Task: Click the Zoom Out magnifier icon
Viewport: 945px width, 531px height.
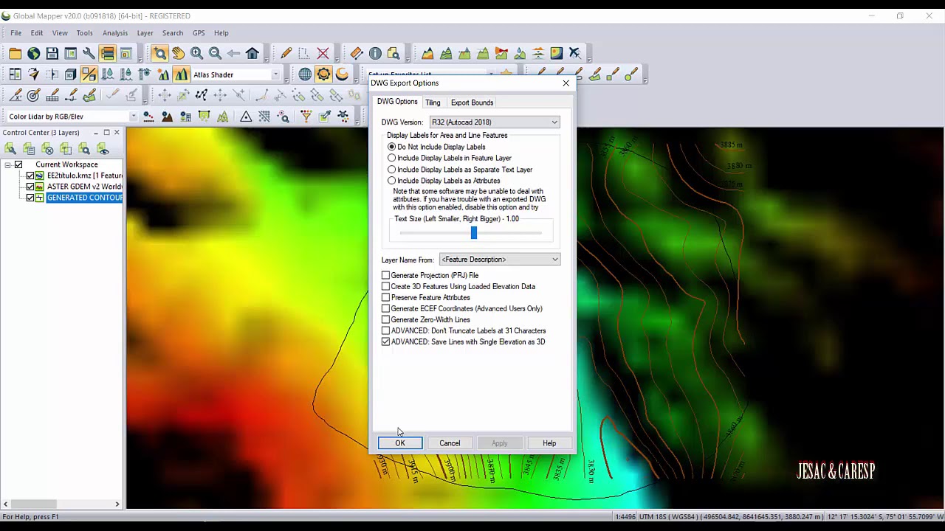Action: click(216, 53)
